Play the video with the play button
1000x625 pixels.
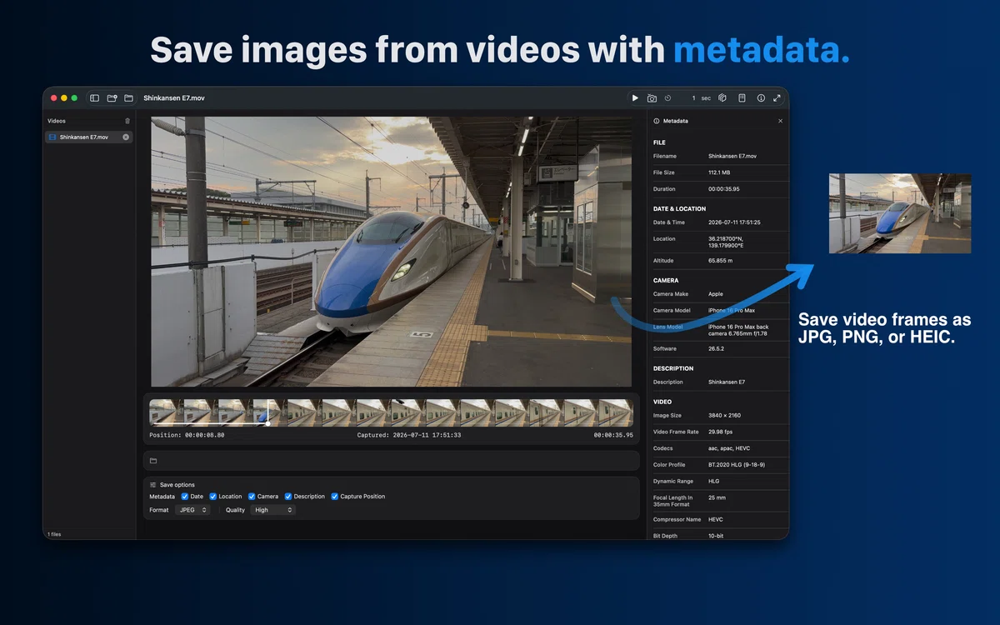click(x=635, y=97)
